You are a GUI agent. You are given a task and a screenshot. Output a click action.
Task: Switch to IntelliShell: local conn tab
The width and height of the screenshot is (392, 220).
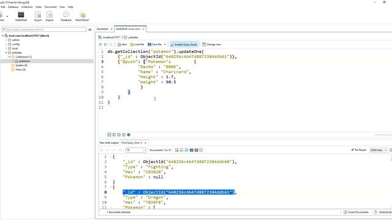tap(128, 29)
